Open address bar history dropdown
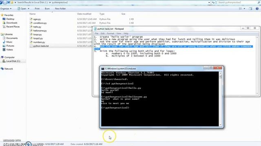Viewport: 261px width, 146px height. tap(209, 2)
